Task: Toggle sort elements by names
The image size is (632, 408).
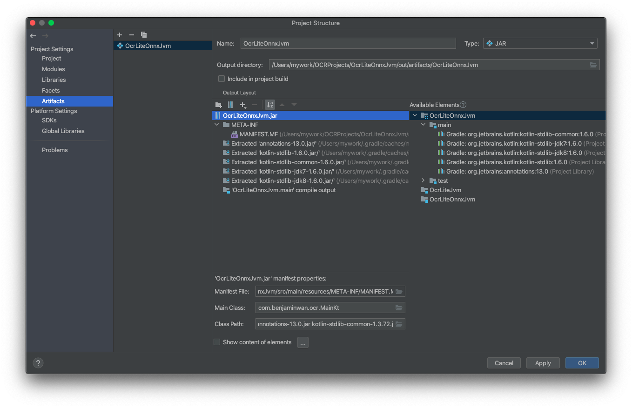Action: 270,105
